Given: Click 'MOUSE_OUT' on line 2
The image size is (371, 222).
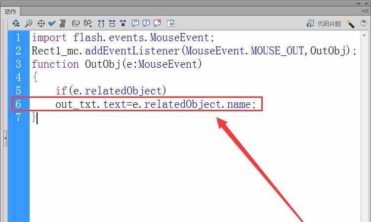Looking at the screenshot, I should [x=277, y=51].
